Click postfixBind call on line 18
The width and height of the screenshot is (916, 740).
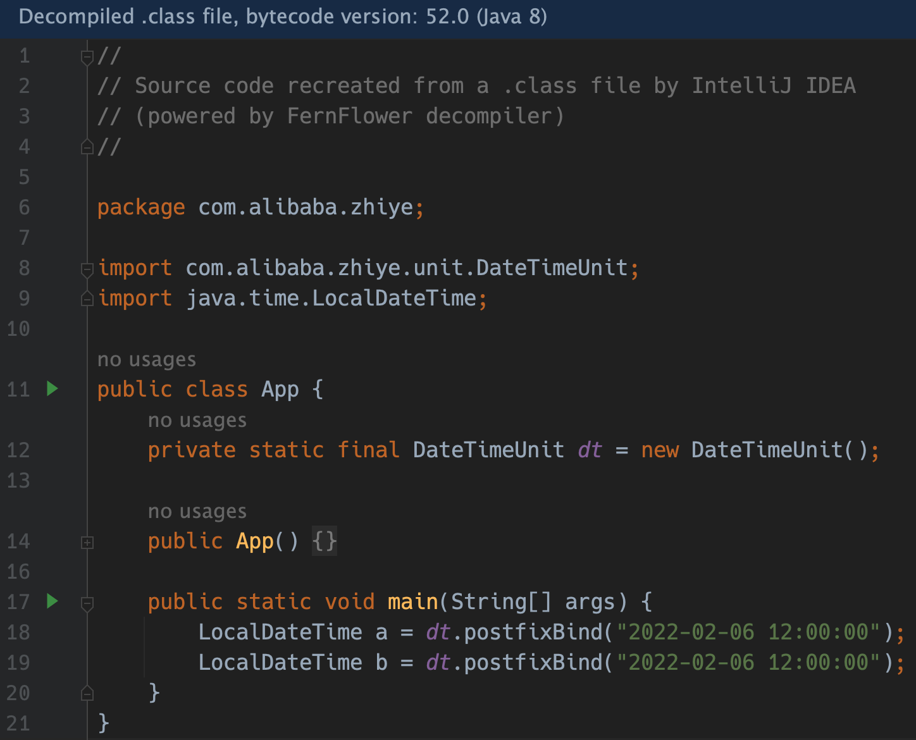[x=533, y=632]
